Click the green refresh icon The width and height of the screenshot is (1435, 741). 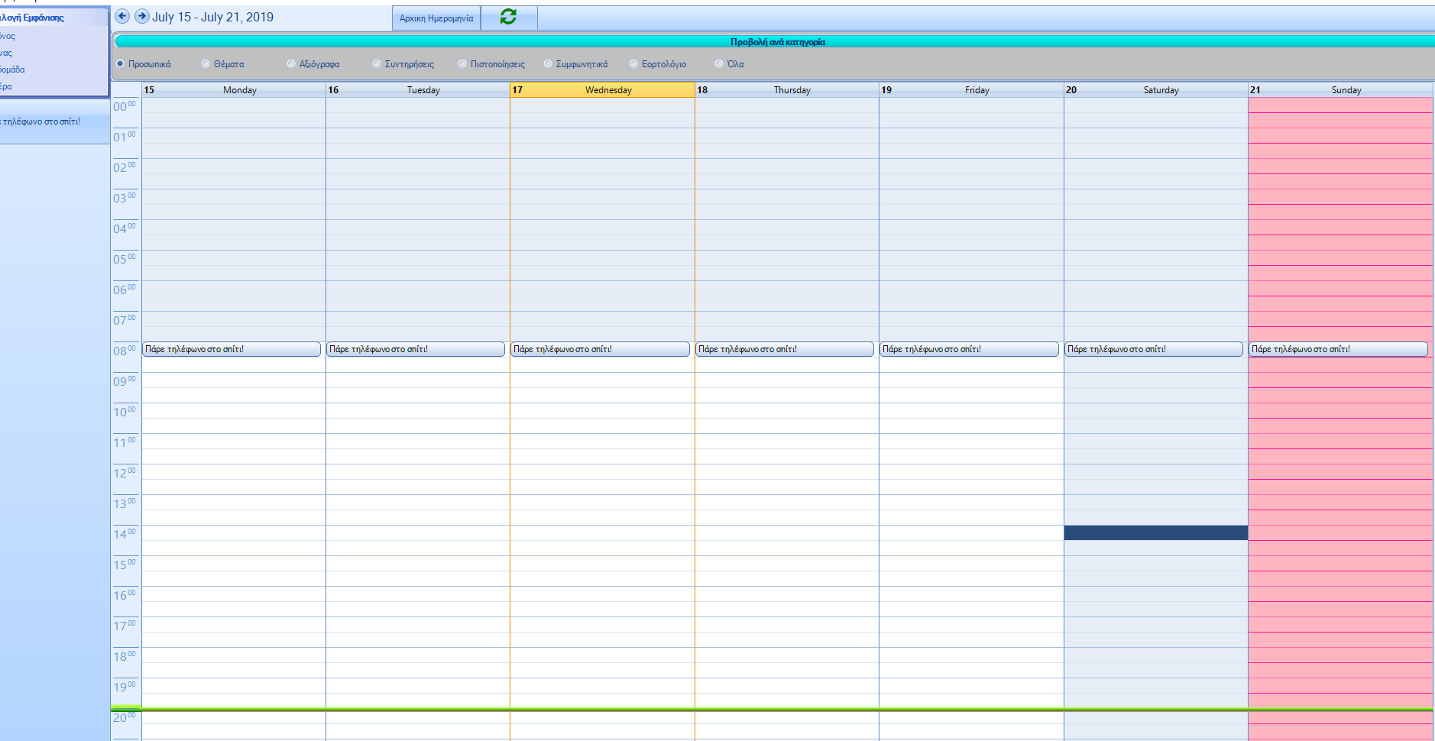coord(508,17)
